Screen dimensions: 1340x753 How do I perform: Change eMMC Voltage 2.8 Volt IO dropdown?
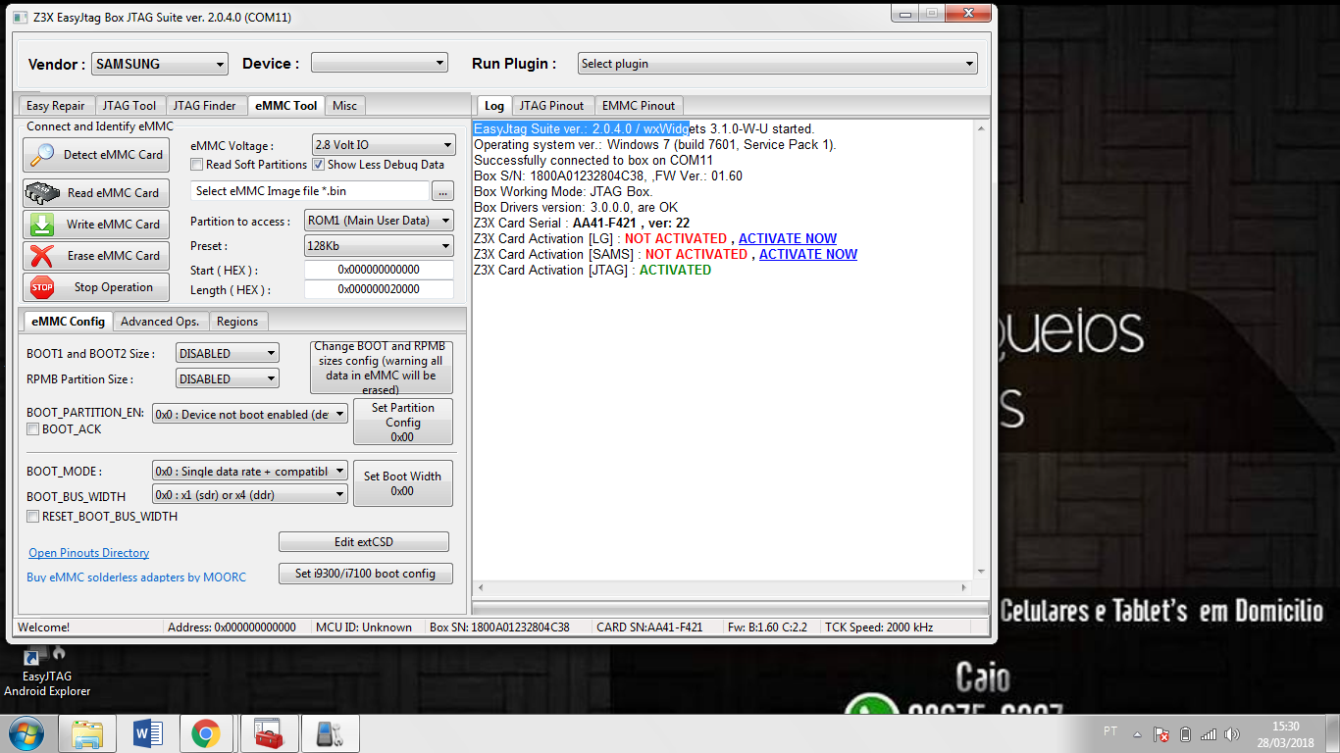click(x=385, y=145)
